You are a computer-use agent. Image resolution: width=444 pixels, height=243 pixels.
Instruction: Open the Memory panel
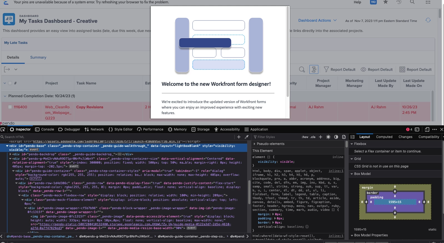tap(177, 129)
